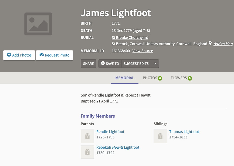The height and width of the screenshot is (166, 234).
Task: Click the green photos count badge
Action: (160, 78)
